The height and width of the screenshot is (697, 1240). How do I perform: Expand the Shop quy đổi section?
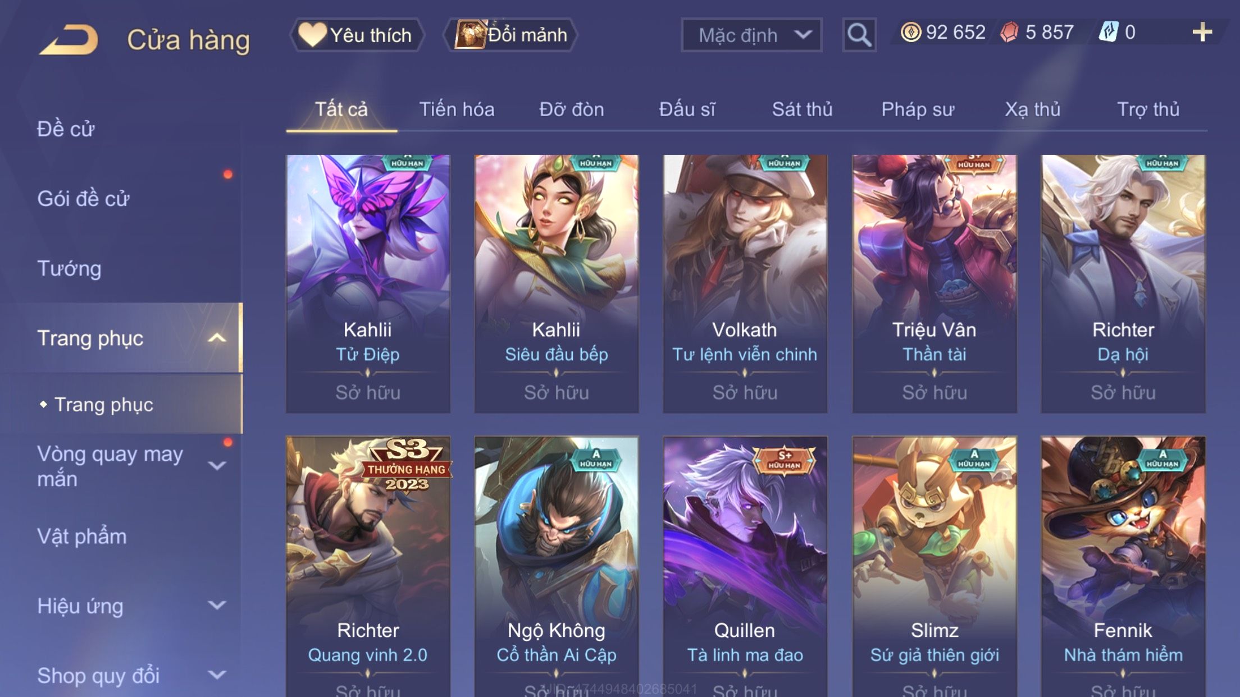click(x=217, y=675)
